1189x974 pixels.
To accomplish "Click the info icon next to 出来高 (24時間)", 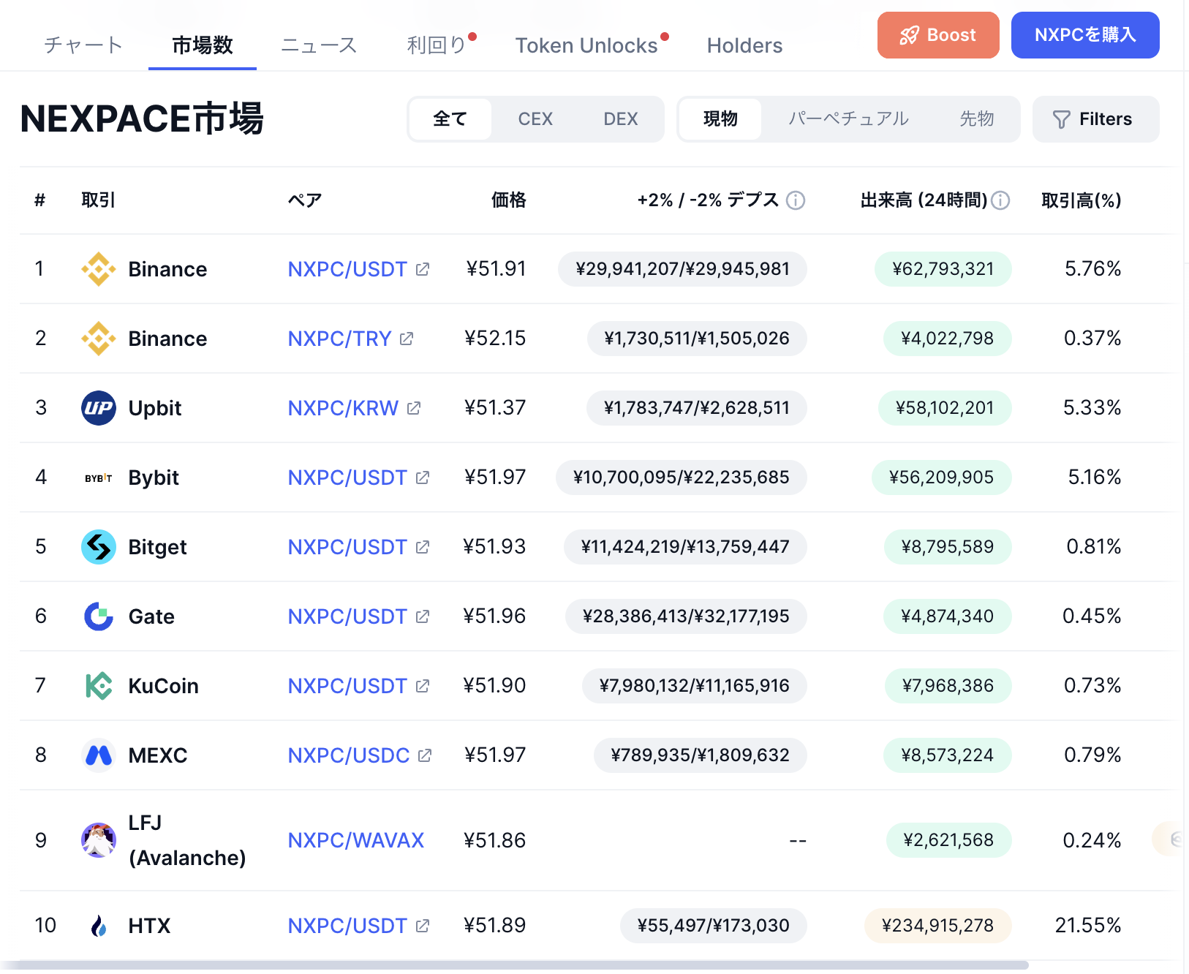I will tap(1000, 200).
